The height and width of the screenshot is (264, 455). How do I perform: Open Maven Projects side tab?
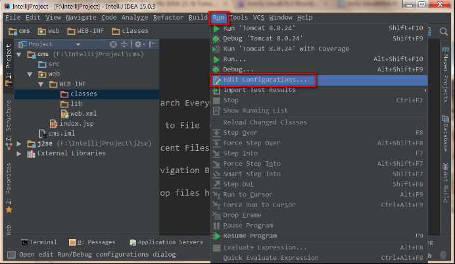coord(445,74)
